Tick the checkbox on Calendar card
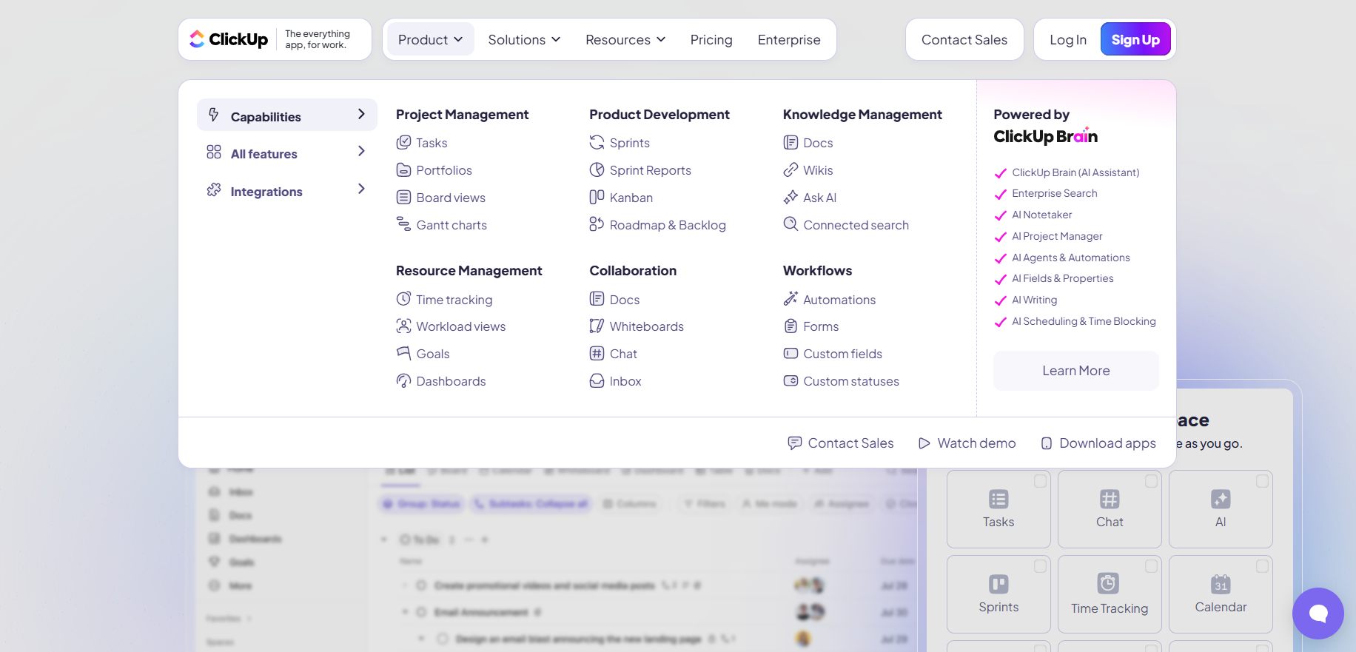Viewport: 1356px width, 652px height. pos(1262,566)
